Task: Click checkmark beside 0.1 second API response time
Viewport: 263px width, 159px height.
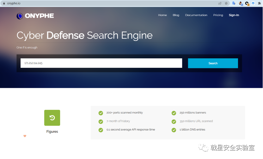Action: coord(101,130)
